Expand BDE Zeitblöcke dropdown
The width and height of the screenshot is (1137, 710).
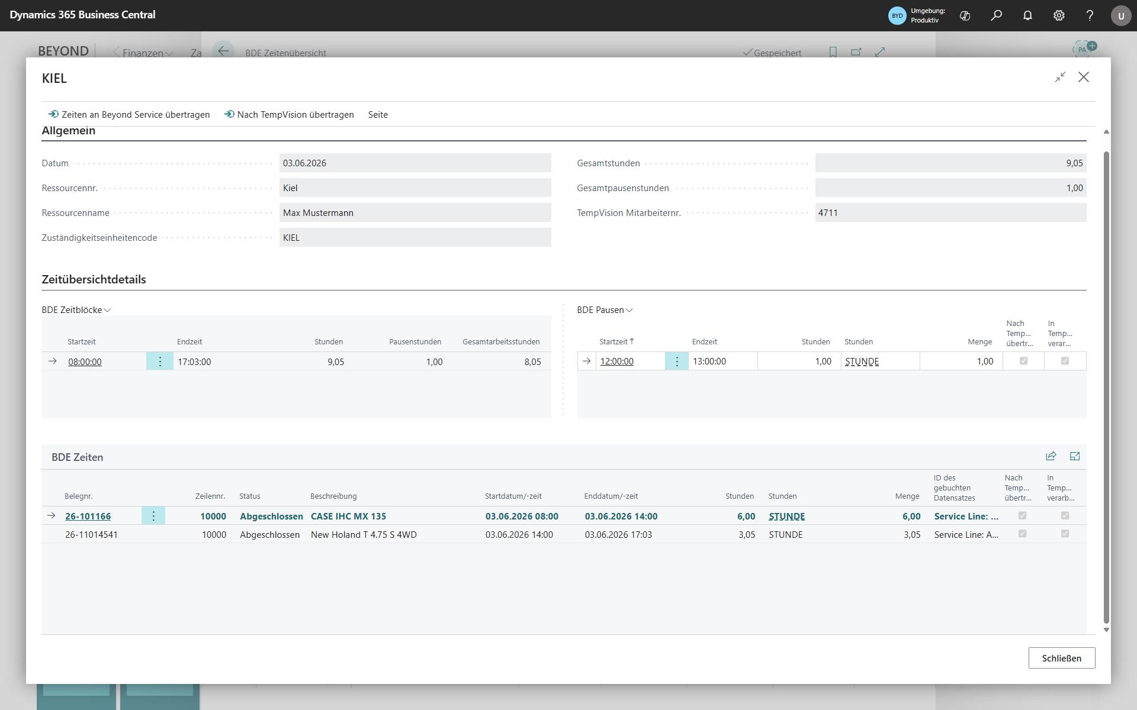[x=76, y=310]
